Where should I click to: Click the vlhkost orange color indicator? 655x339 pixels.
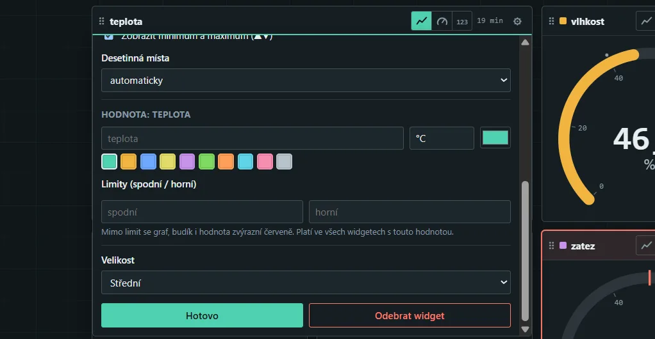click(563, 21)
